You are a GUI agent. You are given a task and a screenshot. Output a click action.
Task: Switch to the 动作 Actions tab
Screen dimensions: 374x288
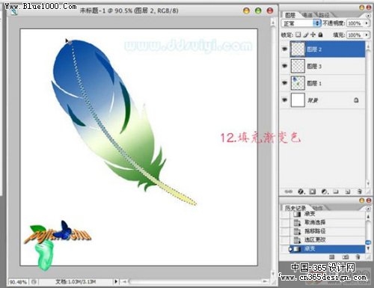click(317, 208)
